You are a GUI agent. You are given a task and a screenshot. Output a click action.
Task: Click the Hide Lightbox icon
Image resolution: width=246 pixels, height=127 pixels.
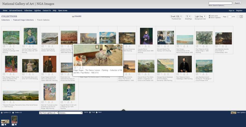point(233,112)
